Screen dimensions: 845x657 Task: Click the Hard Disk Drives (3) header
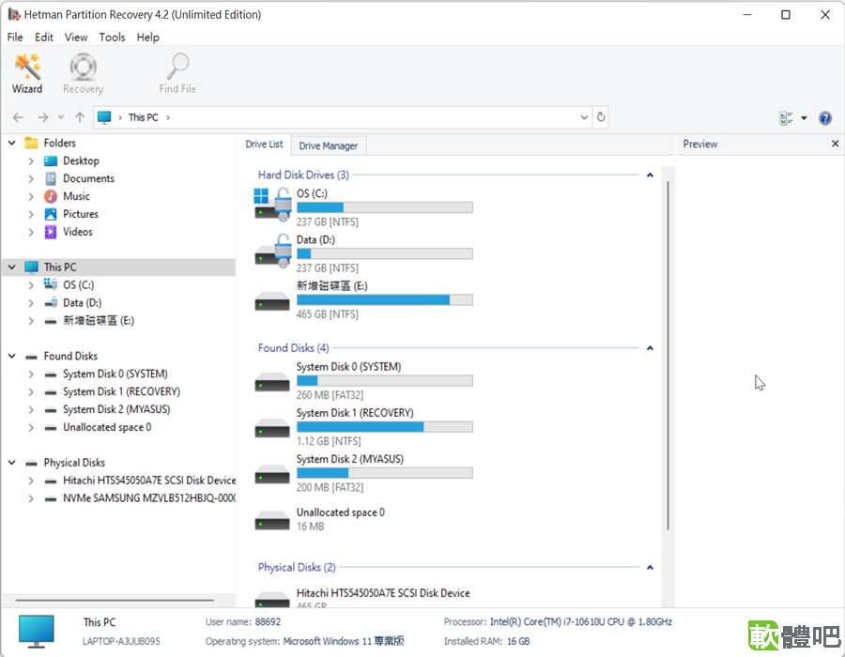coord(303,175)
